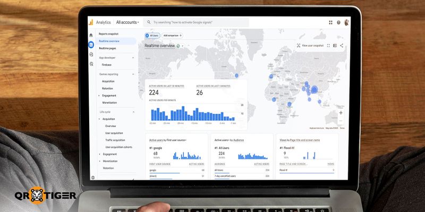Click the Add comparison button
This screenshot has height=212, width=425.
click(173, 35)
